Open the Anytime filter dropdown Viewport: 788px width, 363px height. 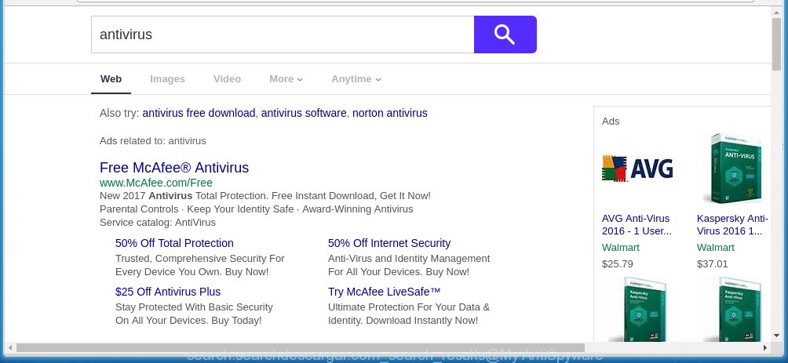pos(356,79)
